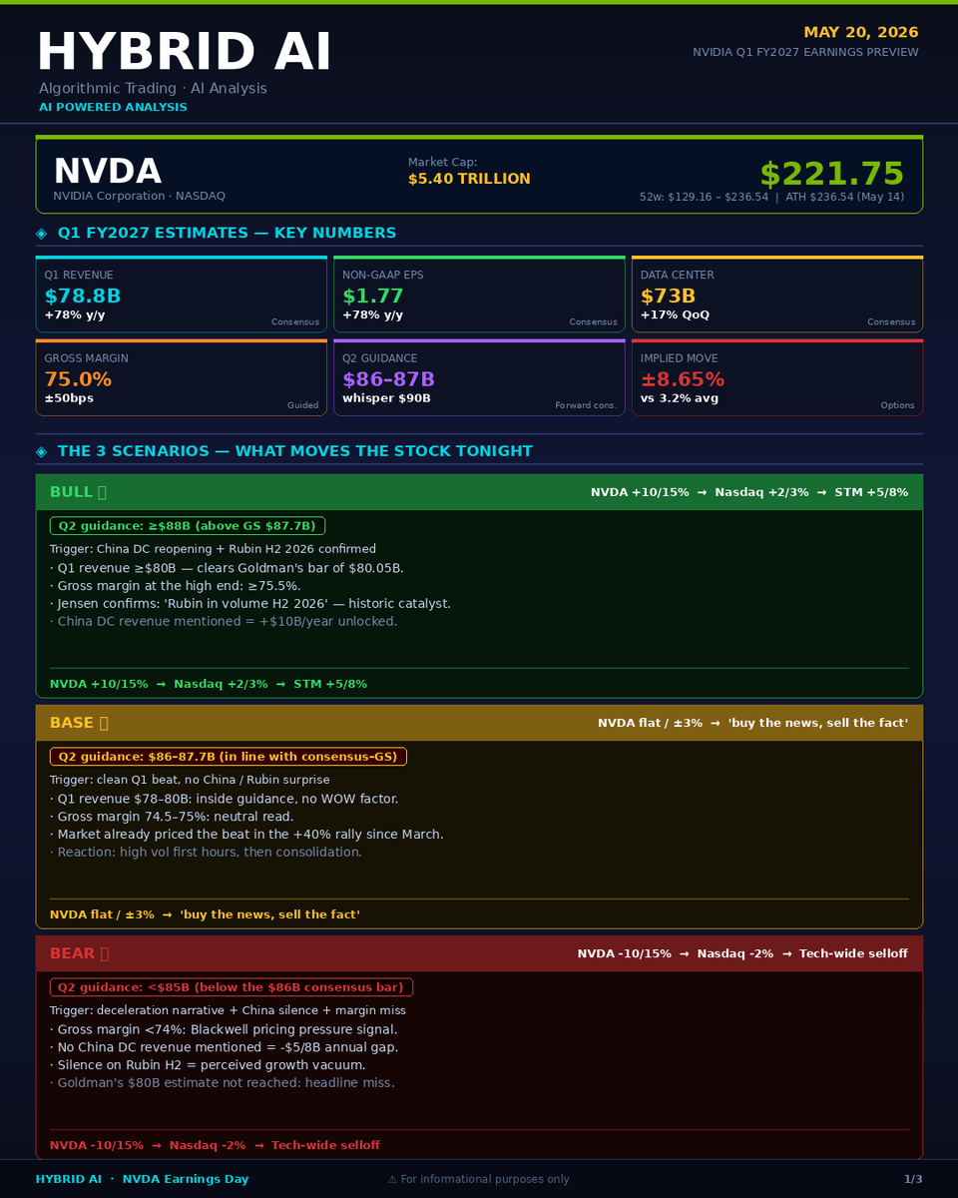Click the 52w range '$129.16 – $236.54'
The height and width of the screenshot is (1198, 958).
[x=718, y=198]
